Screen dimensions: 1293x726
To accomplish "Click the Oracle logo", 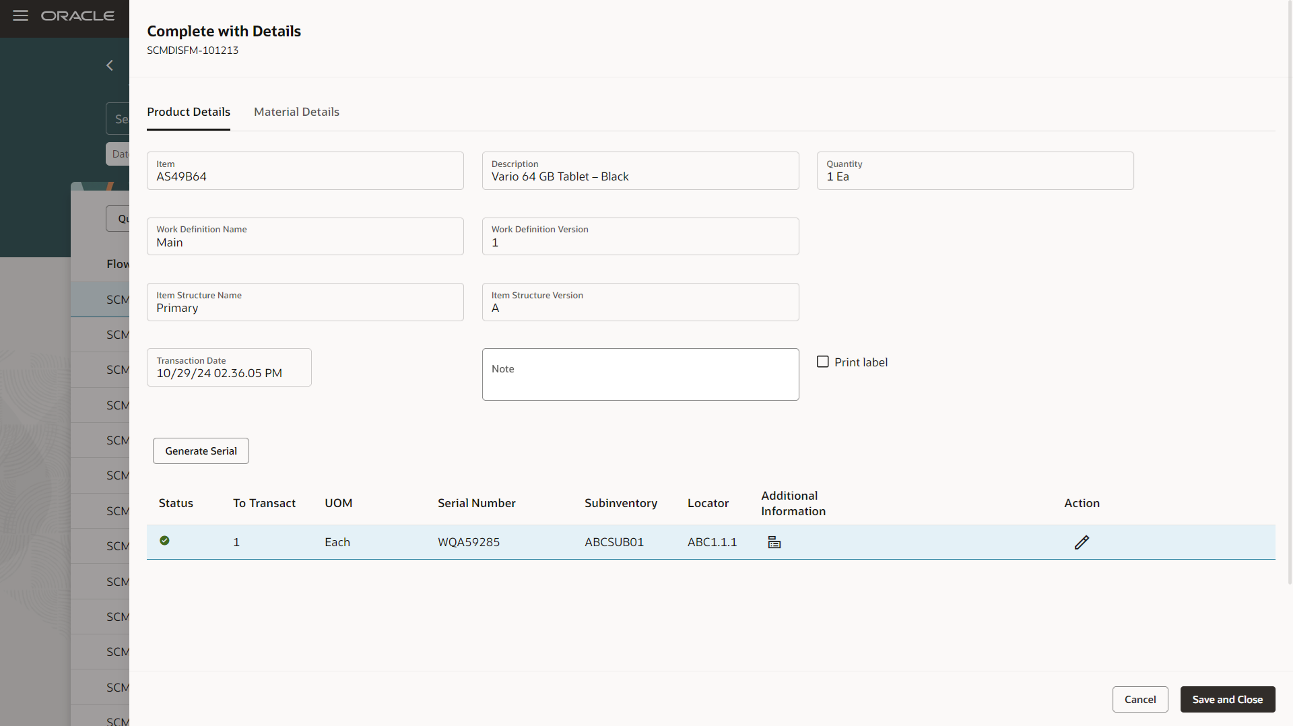I will click(77, 15).
